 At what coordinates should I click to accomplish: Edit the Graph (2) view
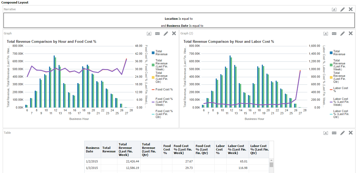[342, 33]
